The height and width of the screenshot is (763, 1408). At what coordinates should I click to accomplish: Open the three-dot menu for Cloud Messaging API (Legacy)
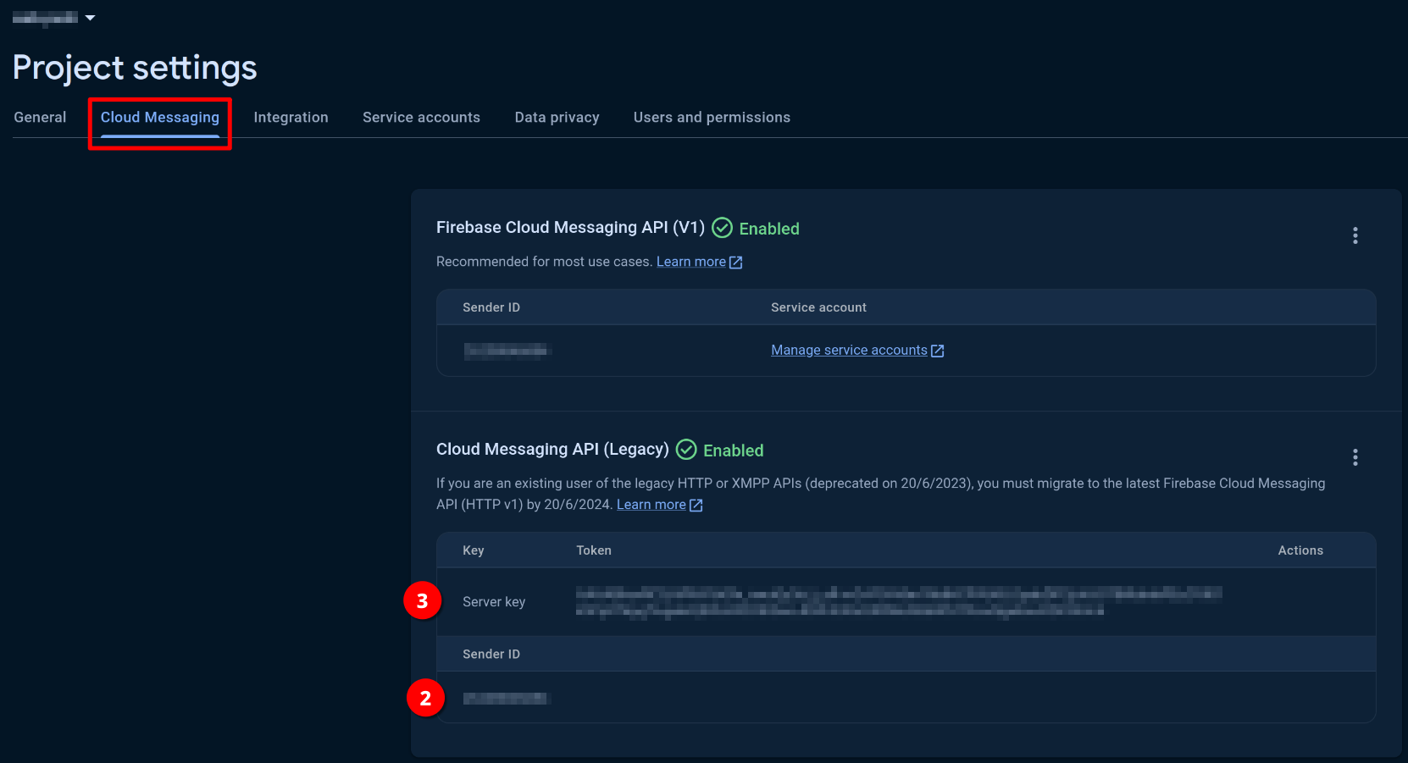(x=1355, y=457)
